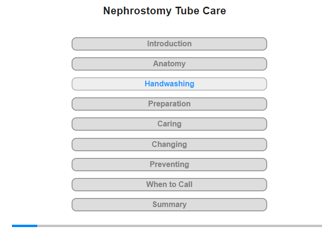The width and height of the screenshot is (334, 229).
Task: Choose Preparation from the section list
Action: (169, 104)
